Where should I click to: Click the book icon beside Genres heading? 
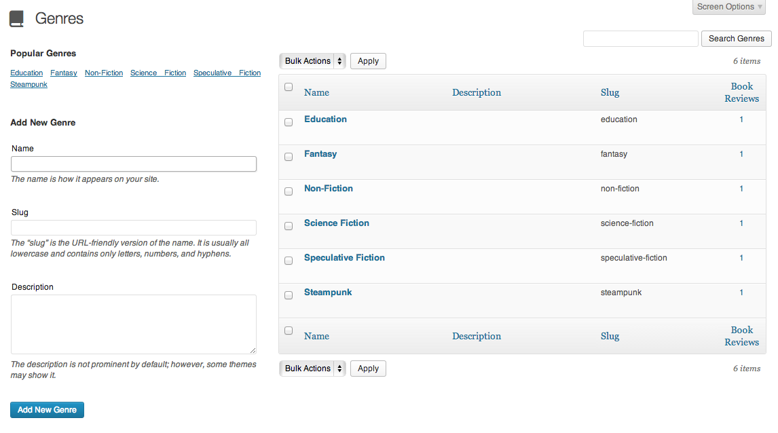pos(17,18)
